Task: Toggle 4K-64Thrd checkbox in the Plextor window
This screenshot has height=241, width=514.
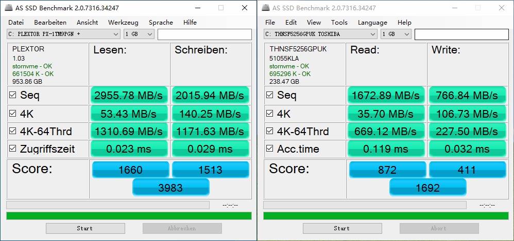Action: [x=13, y=131]
